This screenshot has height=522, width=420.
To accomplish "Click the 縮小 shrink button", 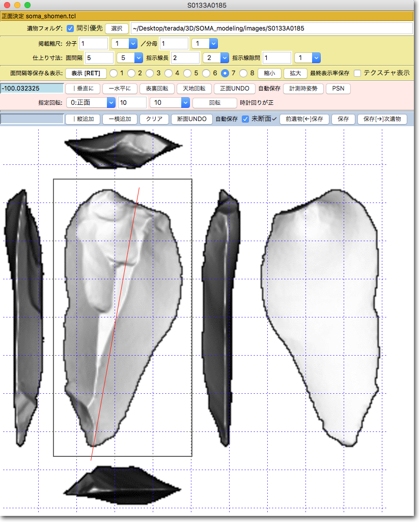I will pyautogui.click(x=269, y=73).
